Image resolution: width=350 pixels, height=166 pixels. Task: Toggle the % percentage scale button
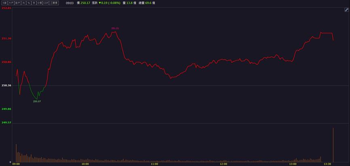click(29, 3)
